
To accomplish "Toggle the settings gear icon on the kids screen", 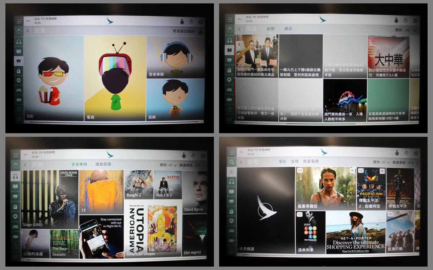I will click(x=200, y=22).
